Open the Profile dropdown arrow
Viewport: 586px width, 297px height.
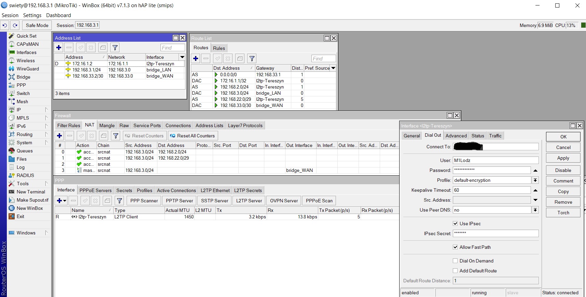(x=535, y=180)
